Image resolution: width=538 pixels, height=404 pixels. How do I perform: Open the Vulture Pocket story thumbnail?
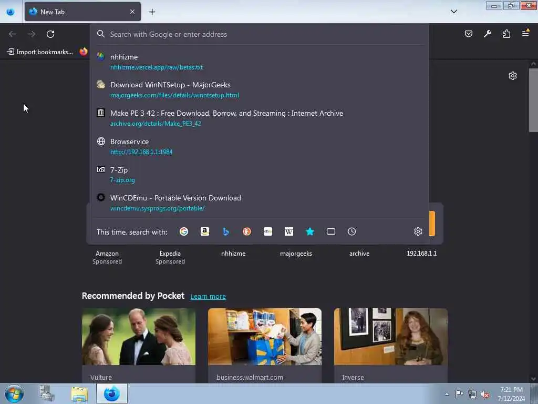139,337
